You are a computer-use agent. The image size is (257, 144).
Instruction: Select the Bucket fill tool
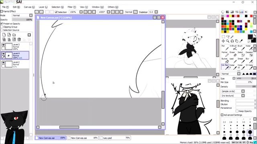point(225,60)
